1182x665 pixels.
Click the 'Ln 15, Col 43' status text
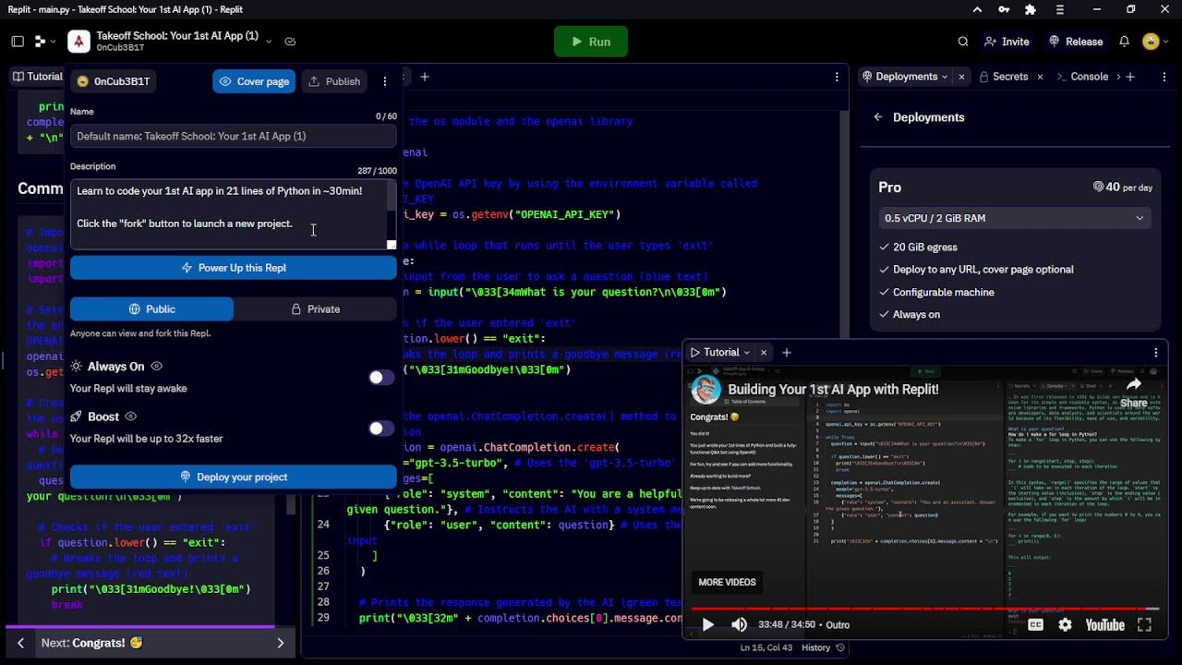pyautogui.click(x=766, y=647)
